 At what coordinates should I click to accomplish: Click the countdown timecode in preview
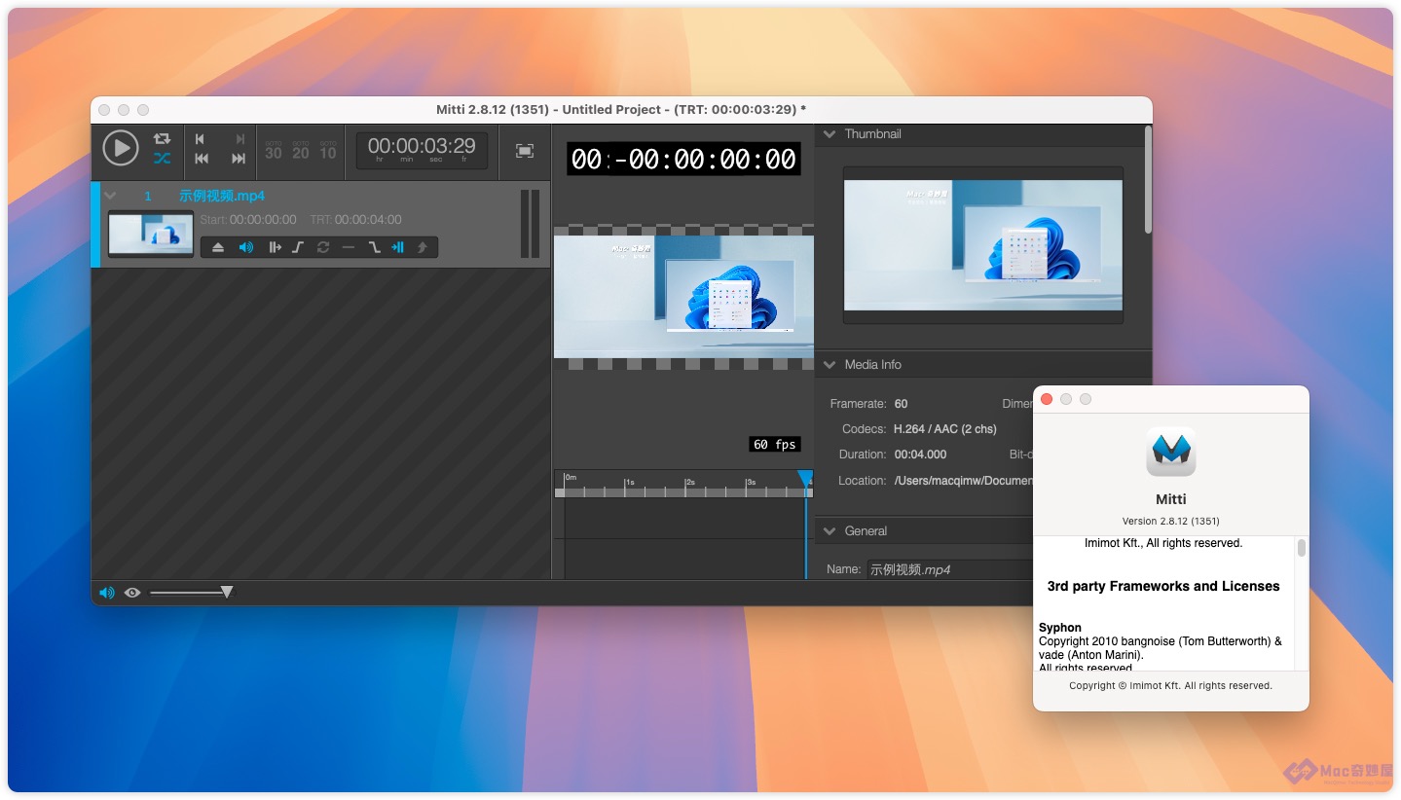click(683, 160)
